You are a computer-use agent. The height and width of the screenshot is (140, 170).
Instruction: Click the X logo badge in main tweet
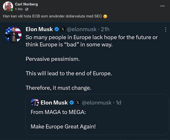pyautogui.click(x=63, y=29)
